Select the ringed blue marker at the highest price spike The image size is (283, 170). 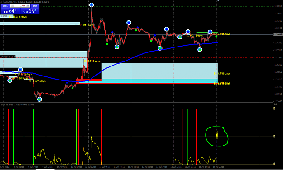click(91, 5)
